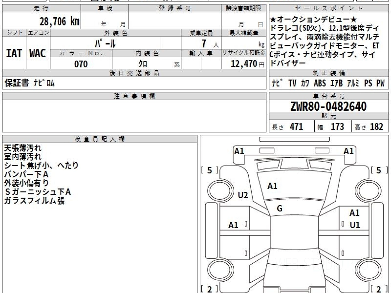The image size is (391, 293).
Task: Click the 純正装備 header
Action: (329, 73)
